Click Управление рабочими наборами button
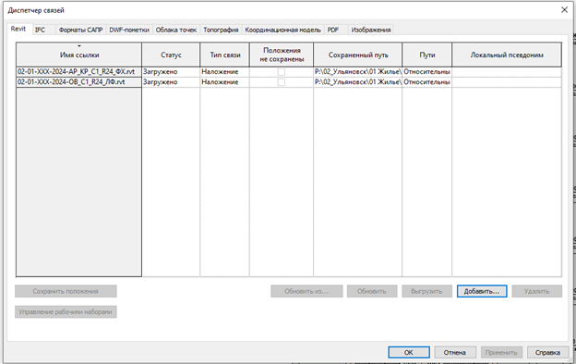This screenshot has width=576, height=364. pyautogui.click(x=66, y=311)
